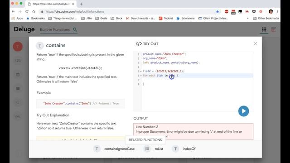Select the XML category in sidebar
The image size is (290, 163).
click(x=18, y=116)
